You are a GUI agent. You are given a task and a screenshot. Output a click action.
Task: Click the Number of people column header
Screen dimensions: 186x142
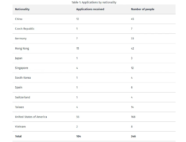tap(142, 9)
